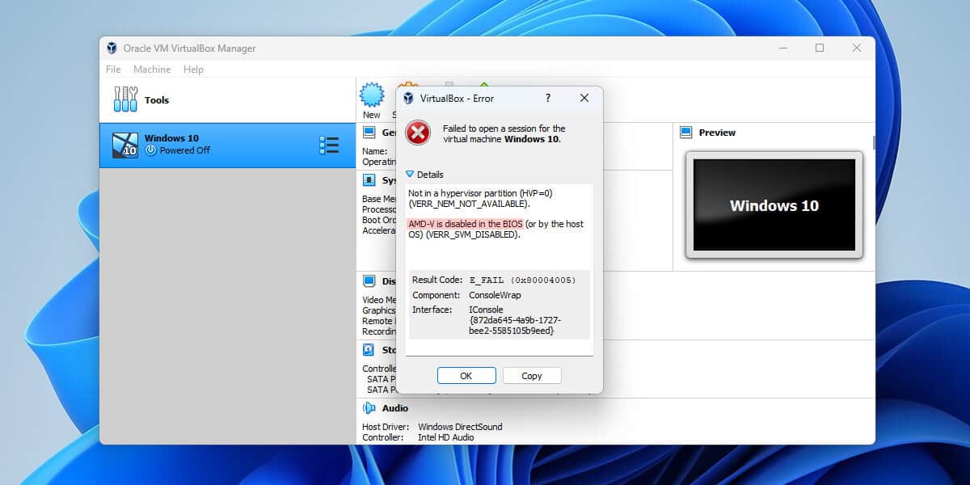The width and height of the screenshot is (970, 485).
Task: Collapse the Details disclosure triangle
Action: (x=410, y=174)
